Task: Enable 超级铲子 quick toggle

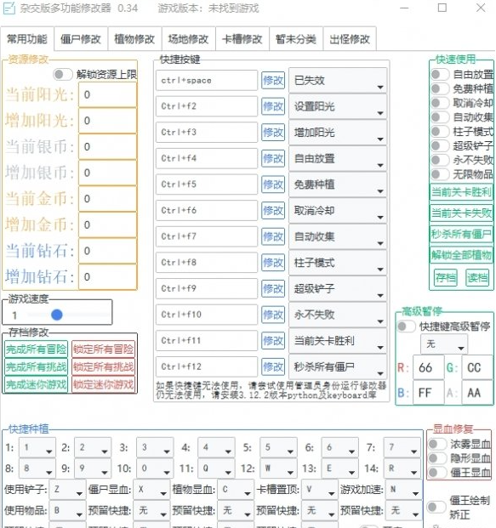Action: point(440,145)
